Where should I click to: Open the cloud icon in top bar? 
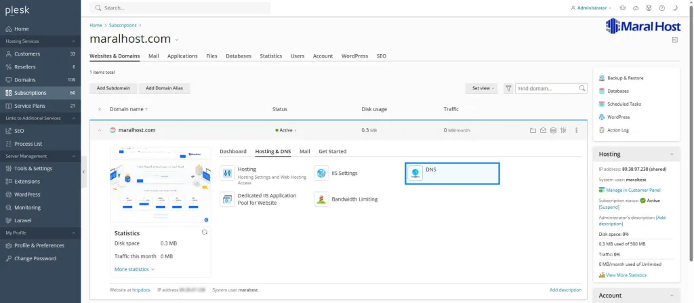pyautogui.click(x=636, y=8)
